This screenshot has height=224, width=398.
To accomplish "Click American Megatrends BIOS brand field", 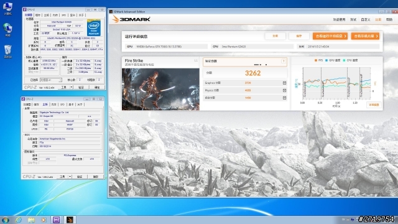I will (x=70, y=139).
